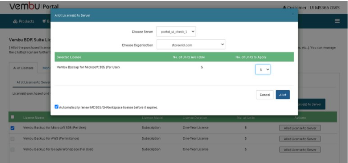Click Subscription cell in AWS row
The height and width of the screenshot is (163, 348).
(151, 138)
